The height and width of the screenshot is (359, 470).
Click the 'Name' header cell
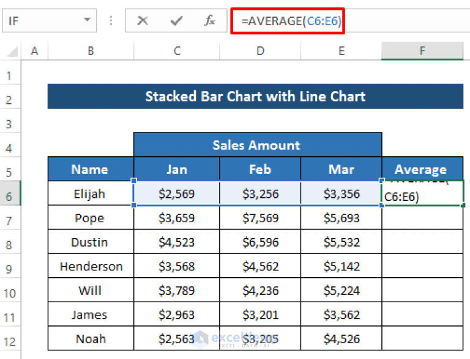tap(91, 169)
